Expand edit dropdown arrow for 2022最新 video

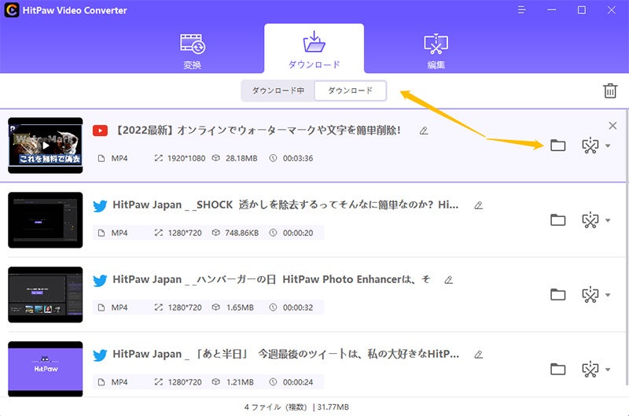click(x=608, y=145)
